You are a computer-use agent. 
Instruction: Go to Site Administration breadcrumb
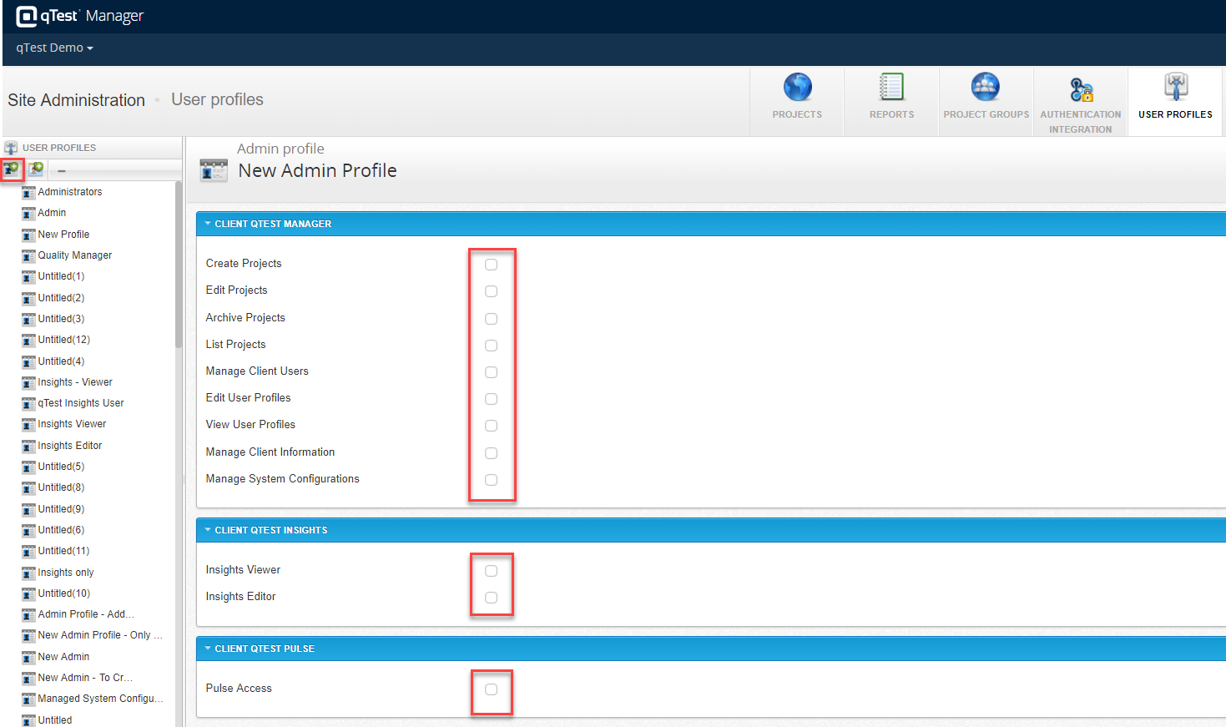(77, 100)
